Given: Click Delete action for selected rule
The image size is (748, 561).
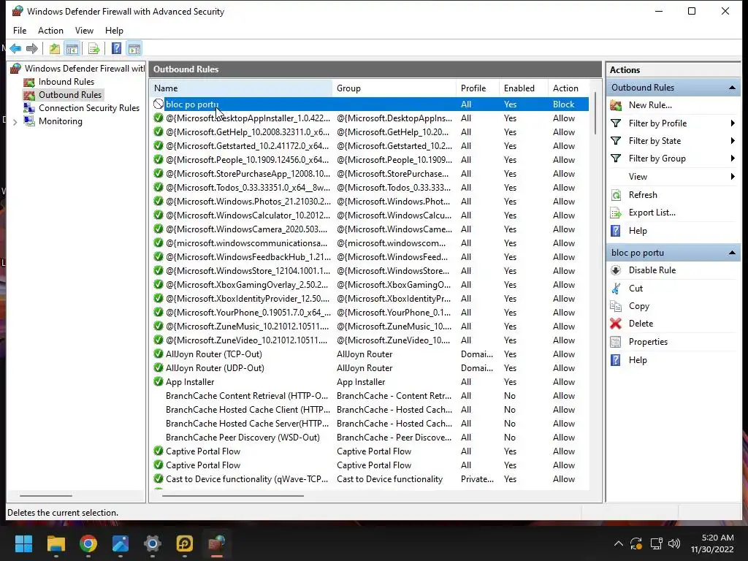Looking at the screenshot, I should point(641,324).
